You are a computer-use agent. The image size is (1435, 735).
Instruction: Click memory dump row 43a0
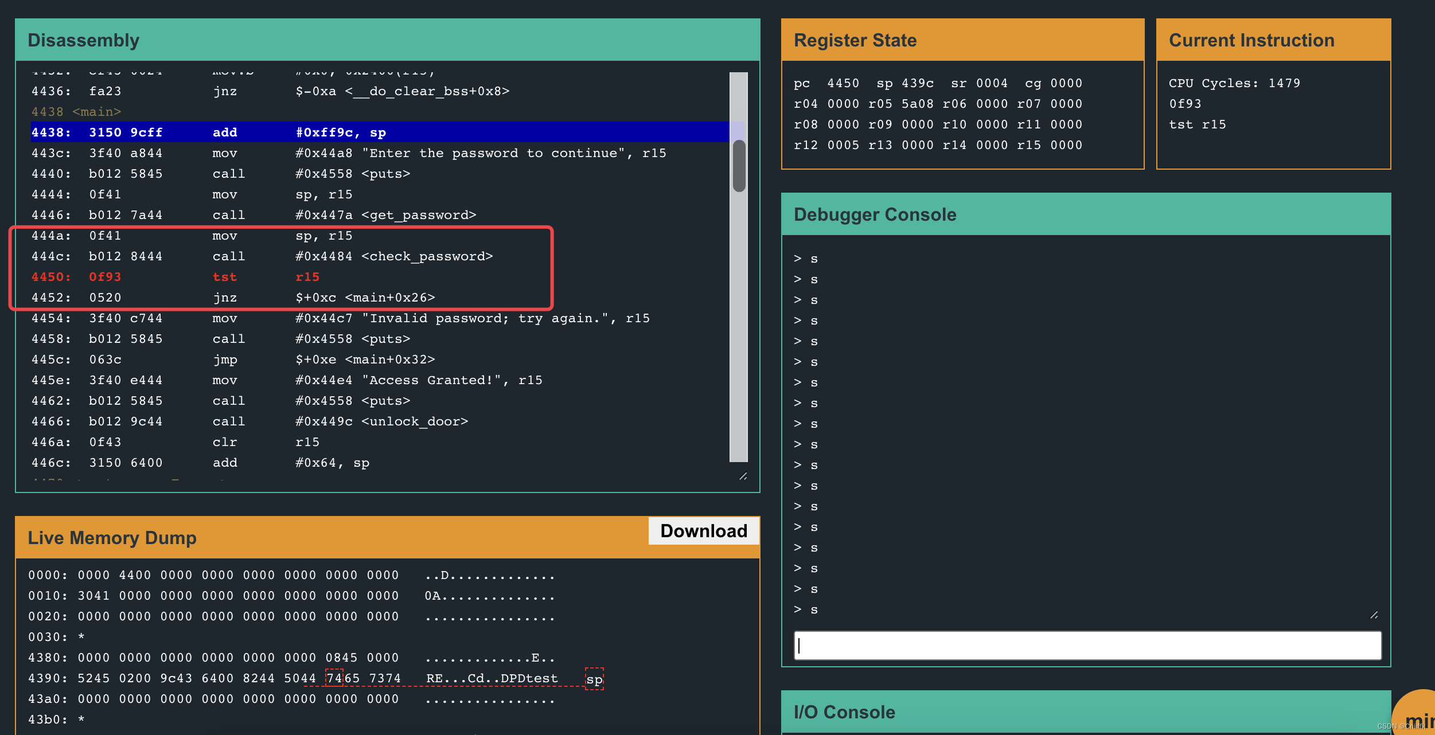pos(292,699)
